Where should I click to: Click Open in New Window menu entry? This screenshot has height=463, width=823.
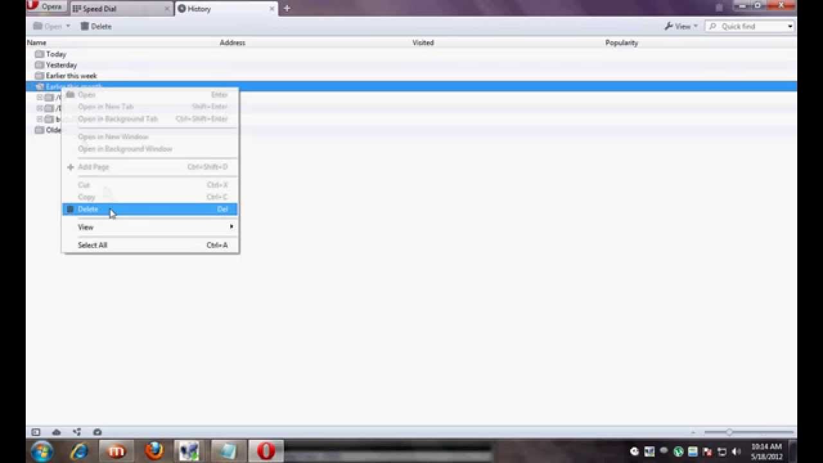(x=150, y=137)
